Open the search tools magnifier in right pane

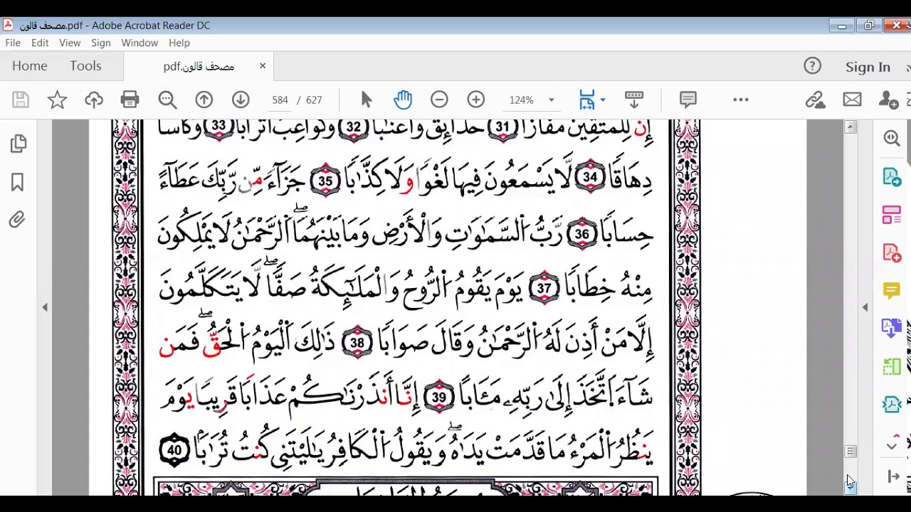coord(892,138)
